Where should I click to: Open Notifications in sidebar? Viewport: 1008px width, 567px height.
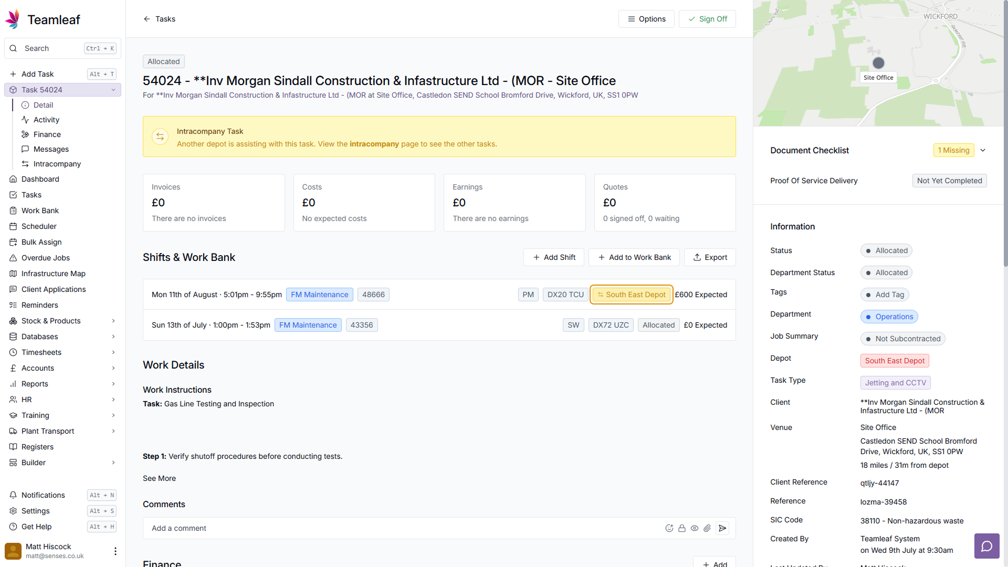click(62, 495)
